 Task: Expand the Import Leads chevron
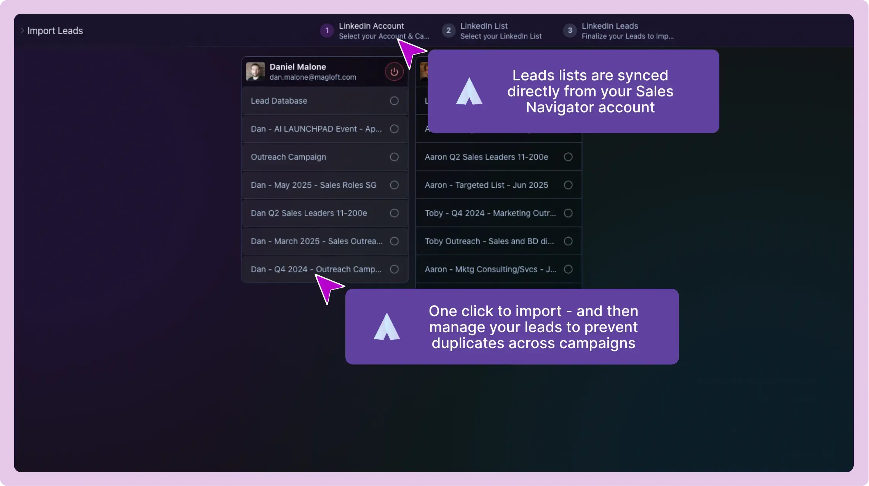(x=22, y=30)
